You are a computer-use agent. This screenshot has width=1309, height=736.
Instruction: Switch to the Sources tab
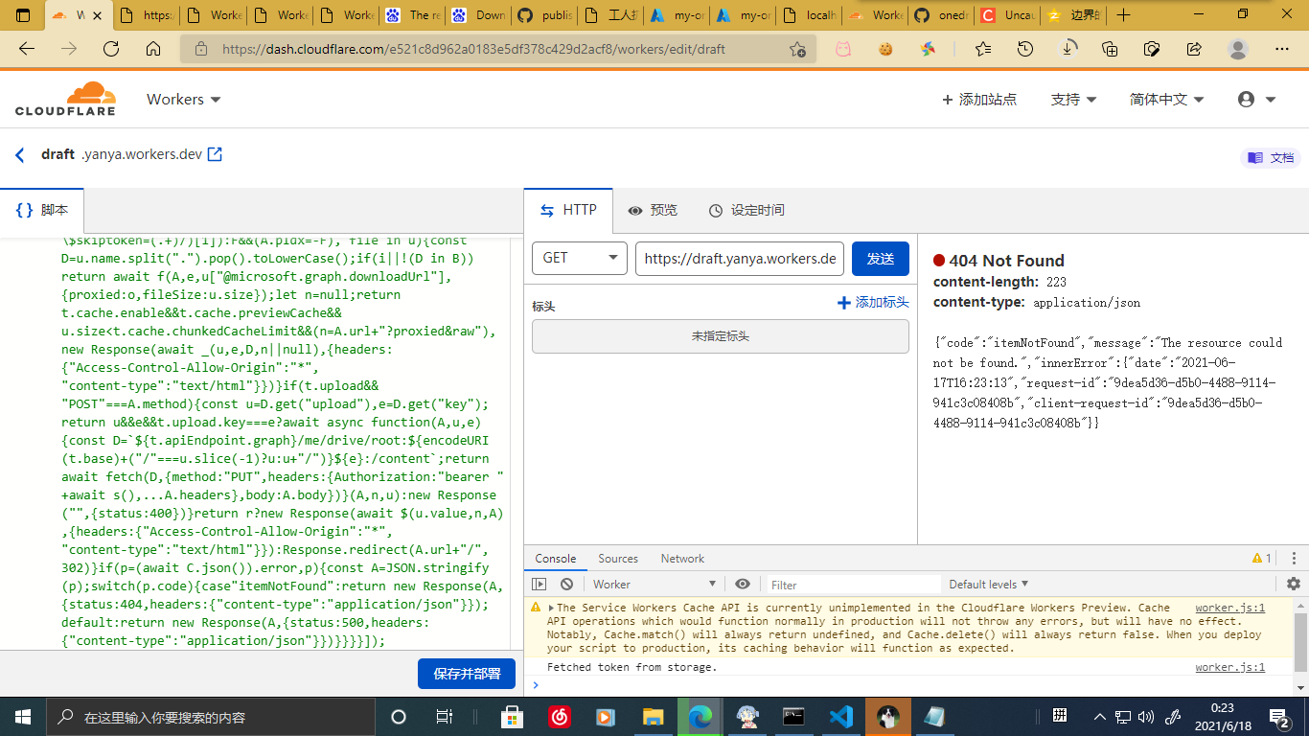coord(618,559)
